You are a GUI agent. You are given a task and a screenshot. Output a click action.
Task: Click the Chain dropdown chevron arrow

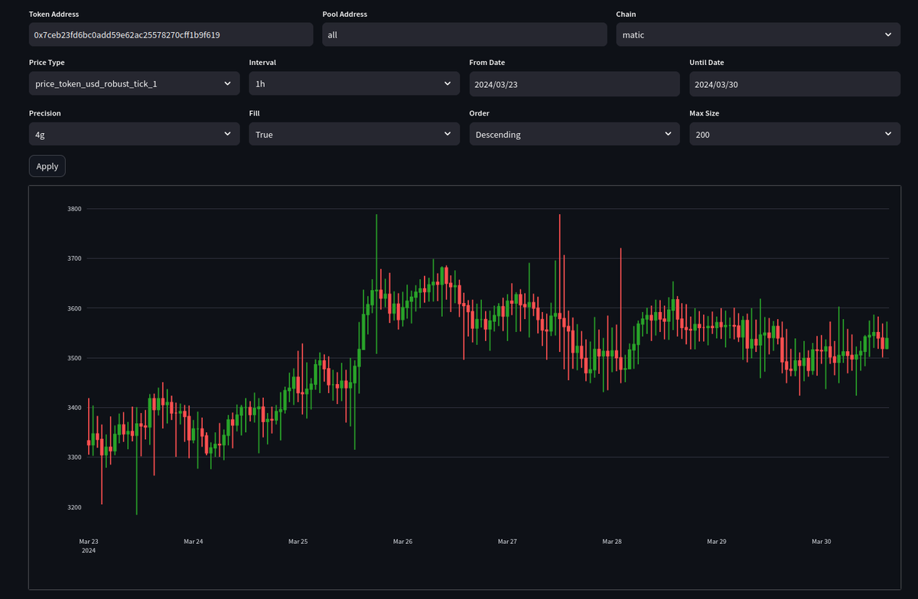887,34
